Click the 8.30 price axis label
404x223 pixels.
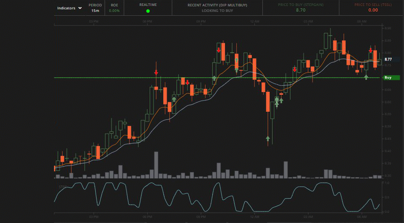pos(388,176)
